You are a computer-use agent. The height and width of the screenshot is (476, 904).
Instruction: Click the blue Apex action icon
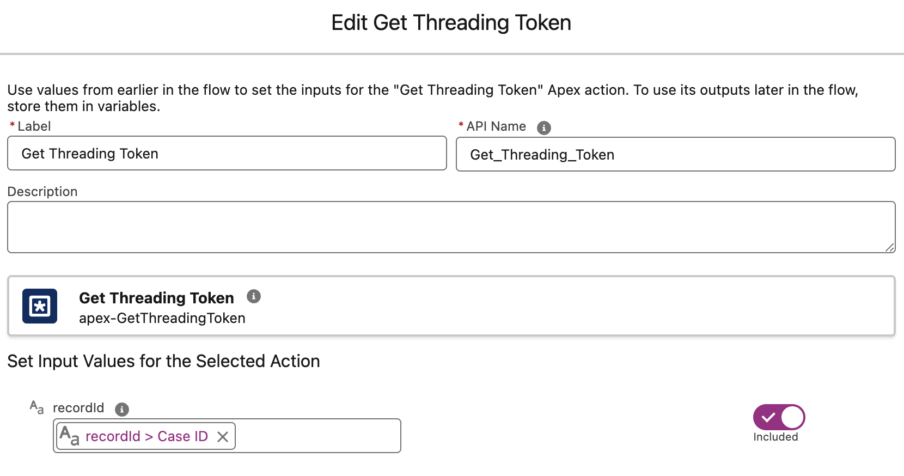point(39,306)
